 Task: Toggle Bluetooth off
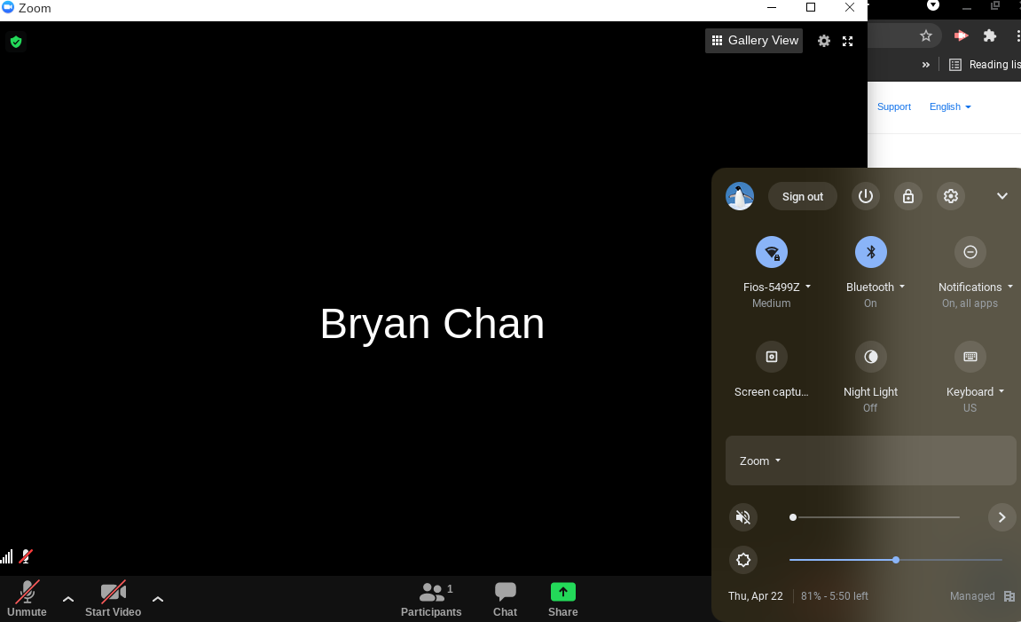(870, 252)
